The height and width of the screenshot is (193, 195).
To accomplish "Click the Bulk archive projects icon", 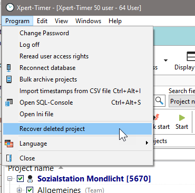I will click(x=9, y=79).
